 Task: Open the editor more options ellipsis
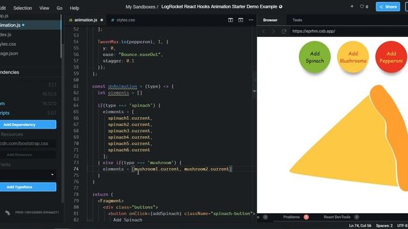coord(251,20)
